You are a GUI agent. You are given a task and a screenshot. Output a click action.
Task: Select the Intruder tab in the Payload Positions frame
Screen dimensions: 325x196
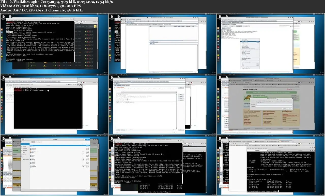(x=129, y=82)
